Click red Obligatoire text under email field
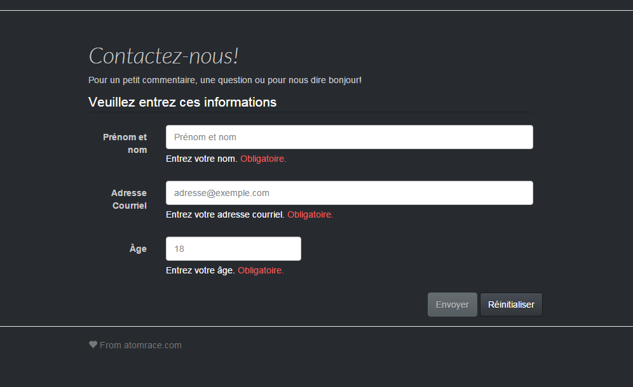633x387 pixels. (310, 214)
